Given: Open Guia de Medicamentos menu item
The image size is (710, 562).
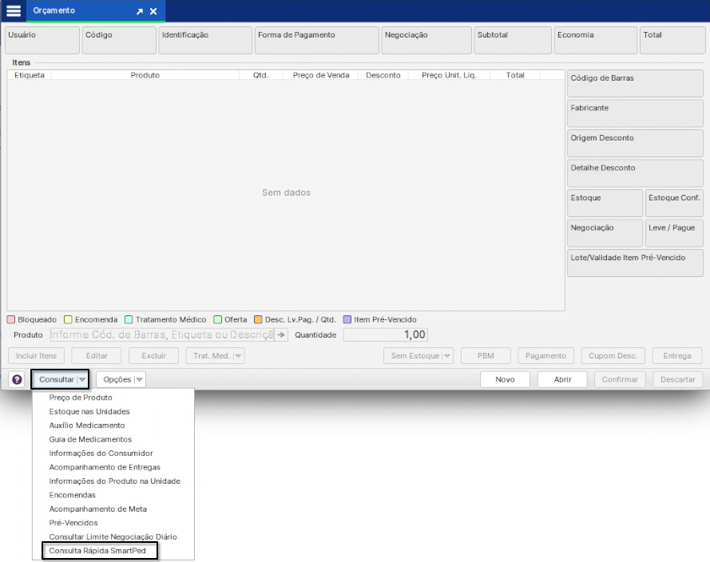Looking at the screenshot, I should click(x=90, y=439).
